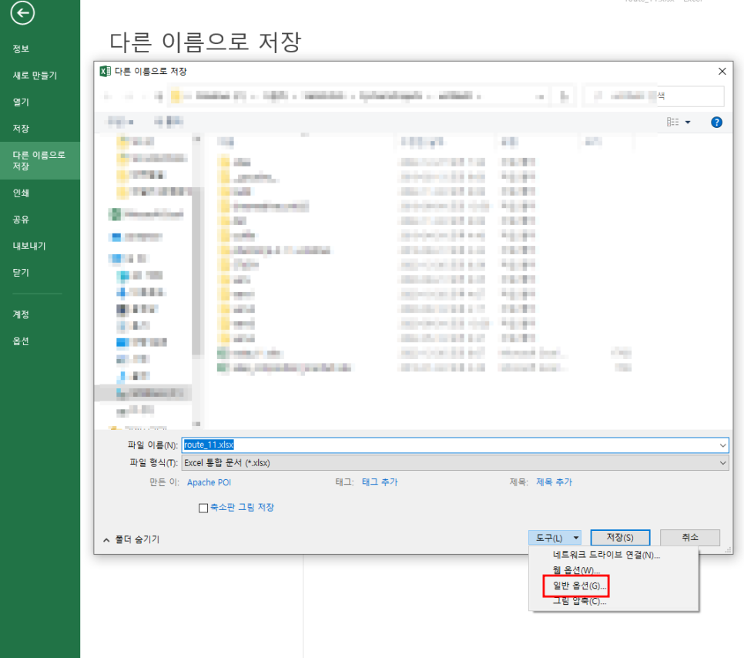Select 네트워크 드라이브 연결(N) menu entry
Screen dimensions: 744x658
(606, 555)
